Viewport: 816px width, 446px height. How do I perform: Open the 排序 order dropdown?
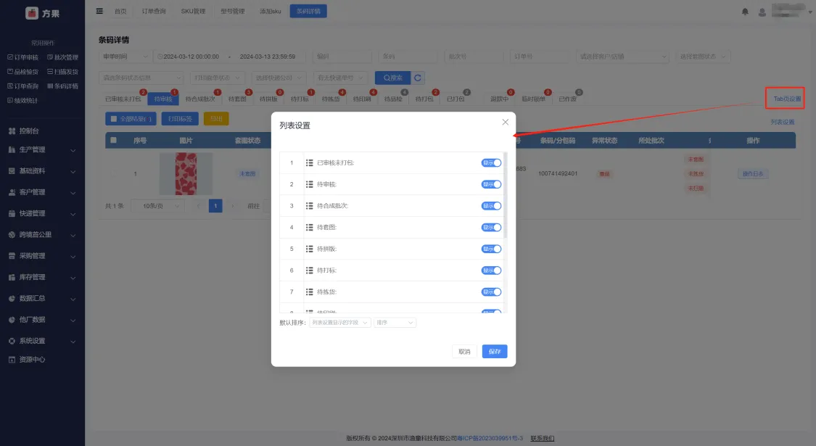[x=395, y=323]
